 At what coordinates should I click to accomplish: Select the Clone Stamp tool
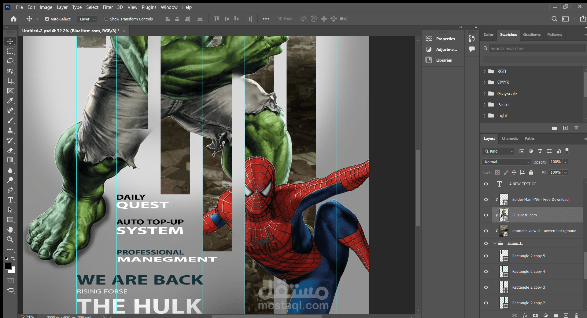pyautogui.click(x=10, y=130)
